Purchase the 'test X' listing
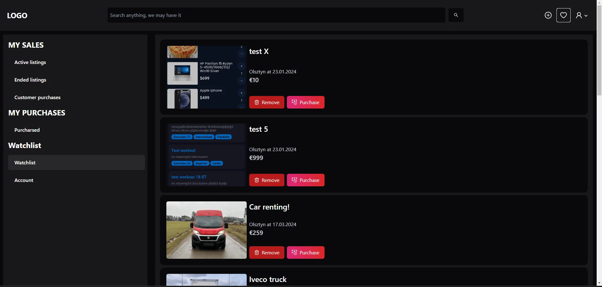 click(x=305, y=102)
